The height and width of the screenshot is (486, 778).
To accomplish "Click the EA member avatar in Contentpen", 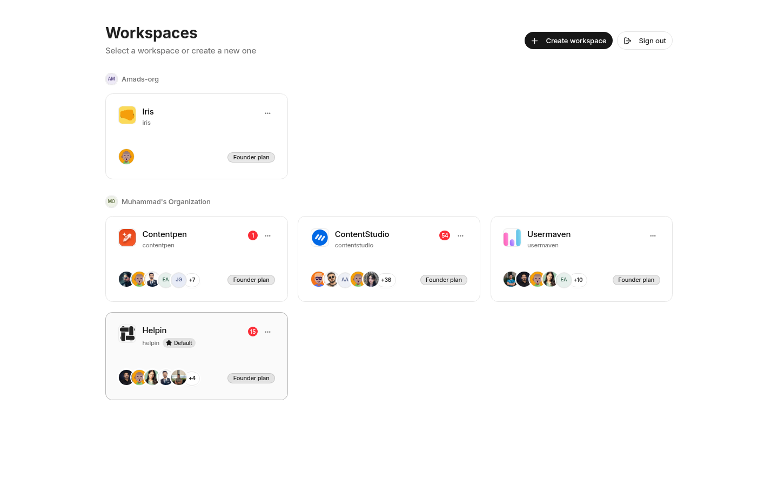I will (x=165, y=280).
